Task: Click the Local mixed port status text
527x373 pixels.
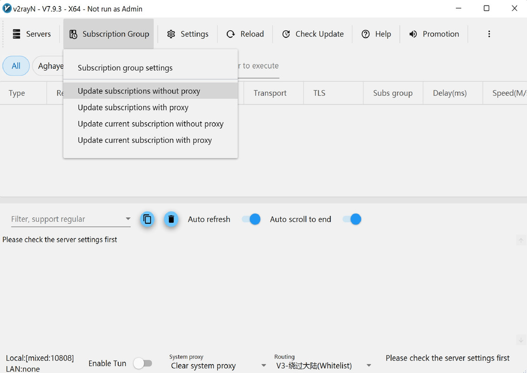Action: click(x=40, y=358)
